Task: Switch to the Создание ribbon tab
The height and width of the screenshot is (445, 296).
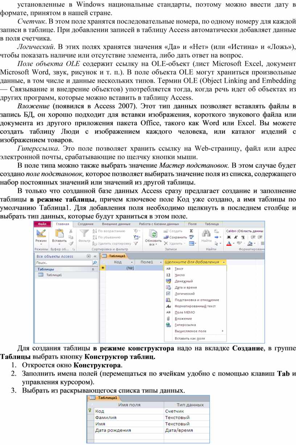Action: pyautogui.click(x=86, y=224)
